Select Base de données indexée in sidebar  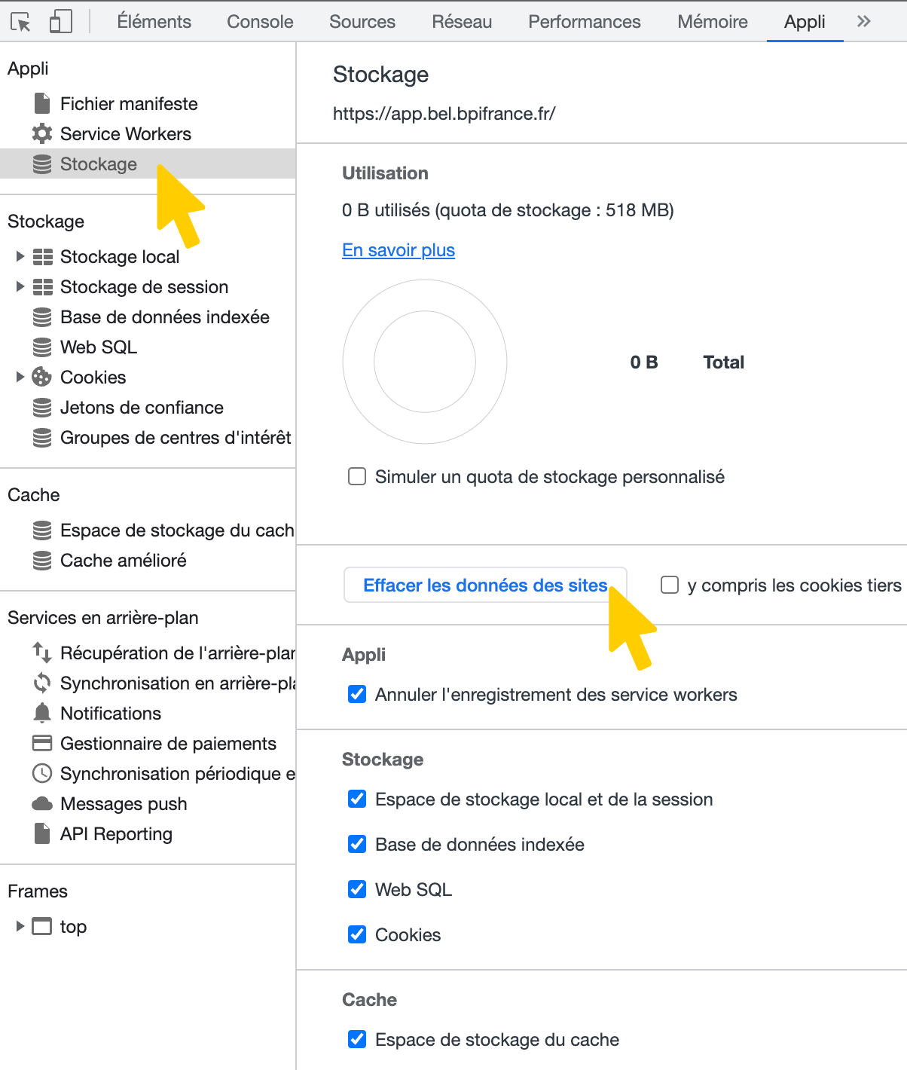click(x=164, y=317)
